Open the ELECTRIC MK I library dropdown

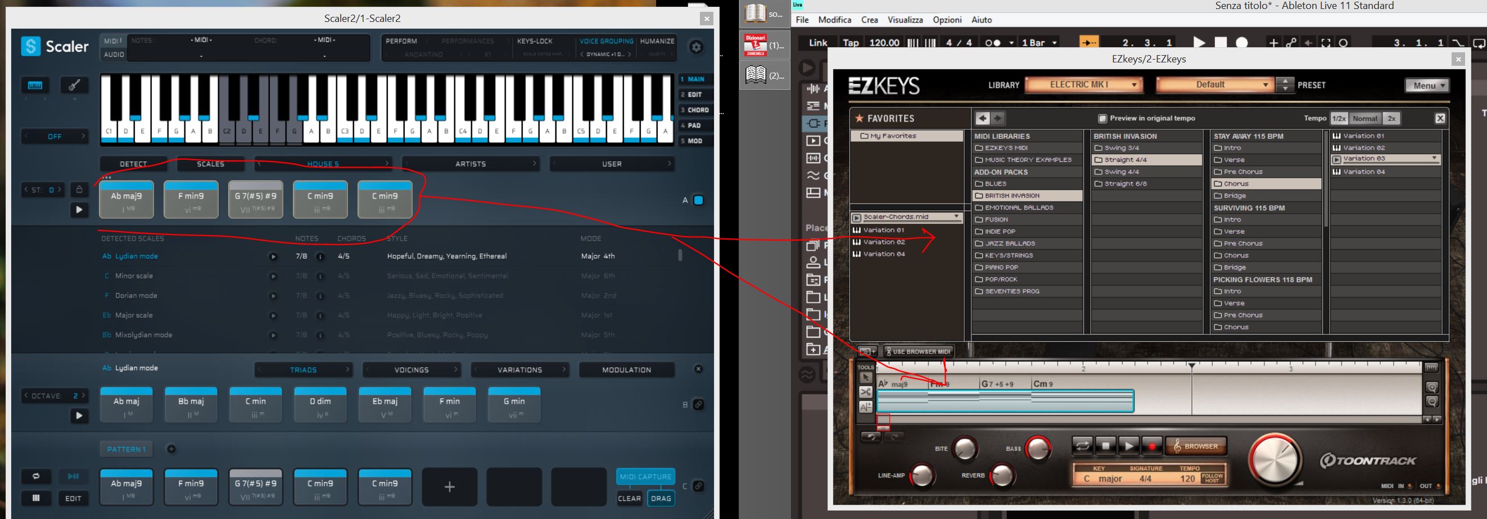point(1083,85)
